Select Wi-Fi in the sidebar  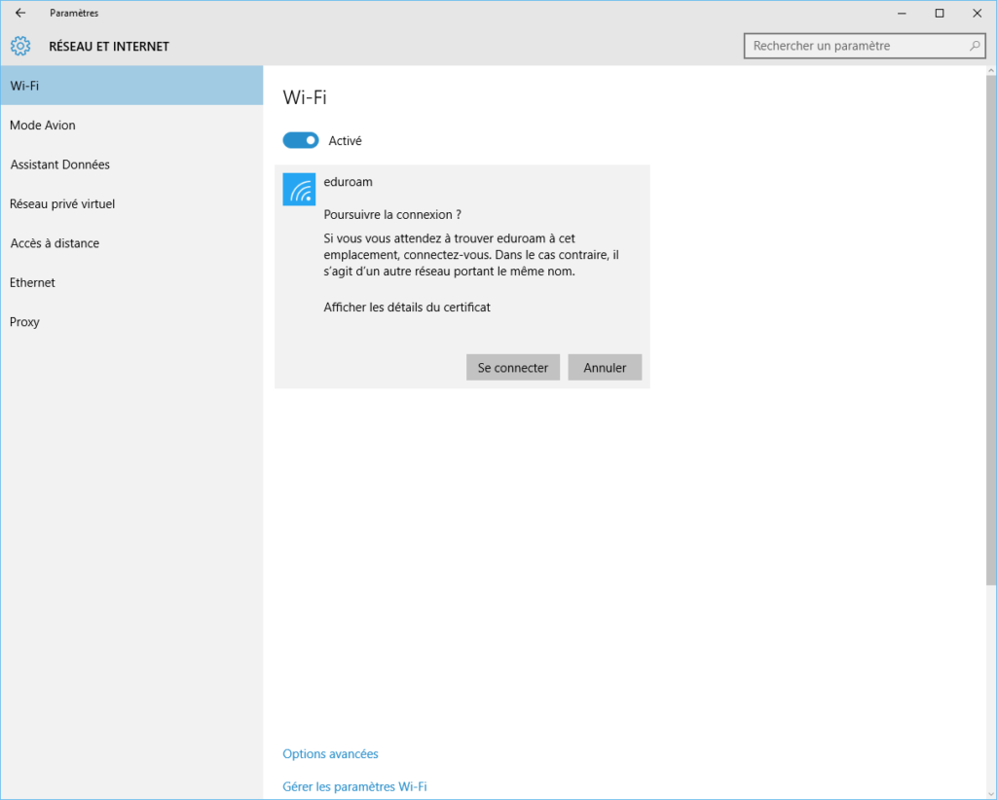[x=131, y=86]
